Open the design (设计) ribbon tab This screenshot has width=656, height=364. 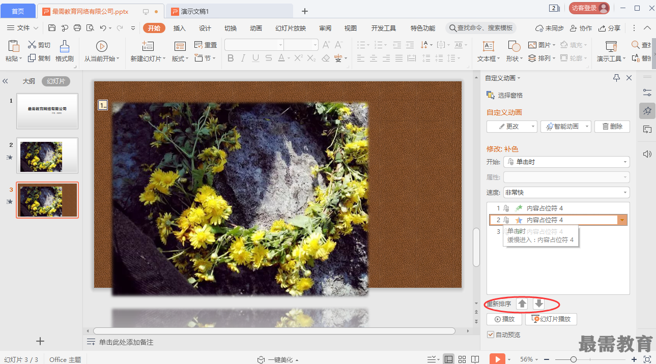205,28
